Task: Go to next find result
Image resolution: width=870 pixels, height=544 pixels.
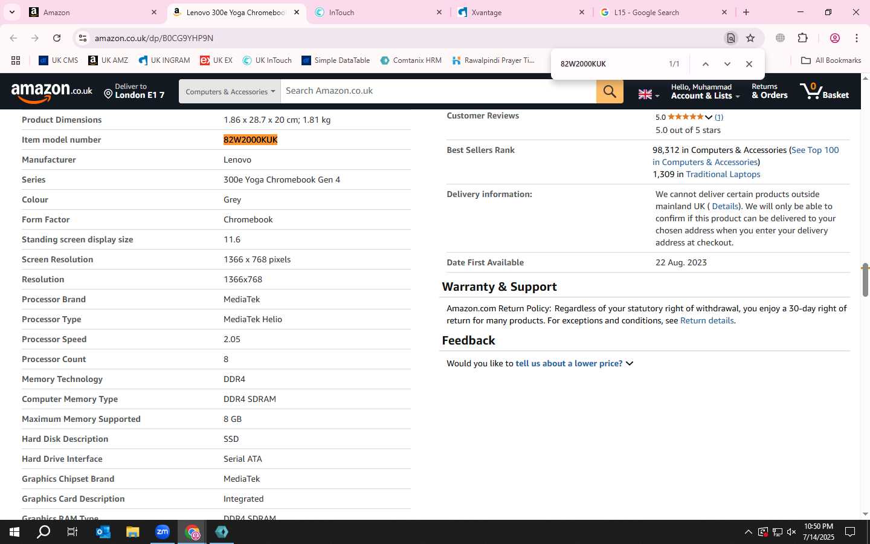Action: coord(727,64)
